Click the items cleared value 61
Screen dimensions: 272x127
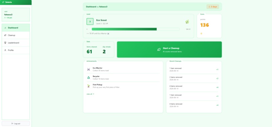coord(89,52)
